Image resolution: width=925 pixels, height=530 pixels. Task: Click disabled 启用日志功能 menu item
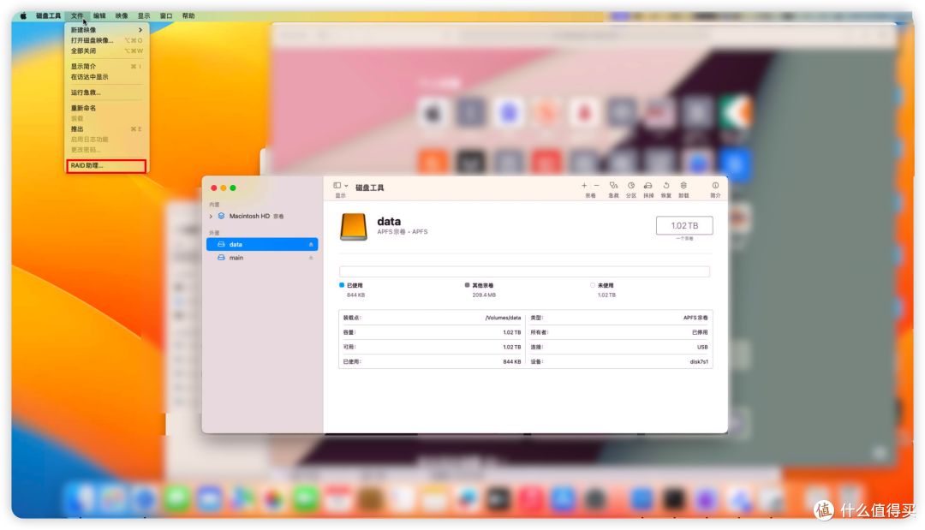[106, 140]
